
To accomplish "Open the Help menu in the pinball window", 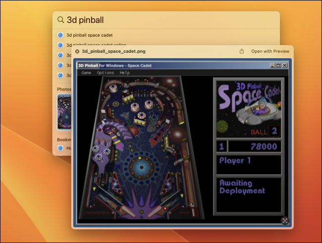I will [x=124, y=73].
